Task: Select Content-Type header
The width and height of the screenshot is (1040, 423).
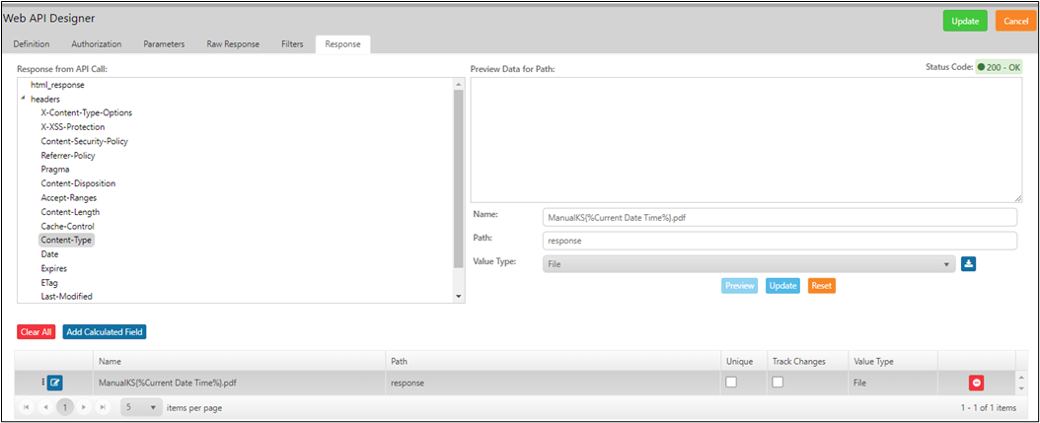Action: [x=66, y=240]
